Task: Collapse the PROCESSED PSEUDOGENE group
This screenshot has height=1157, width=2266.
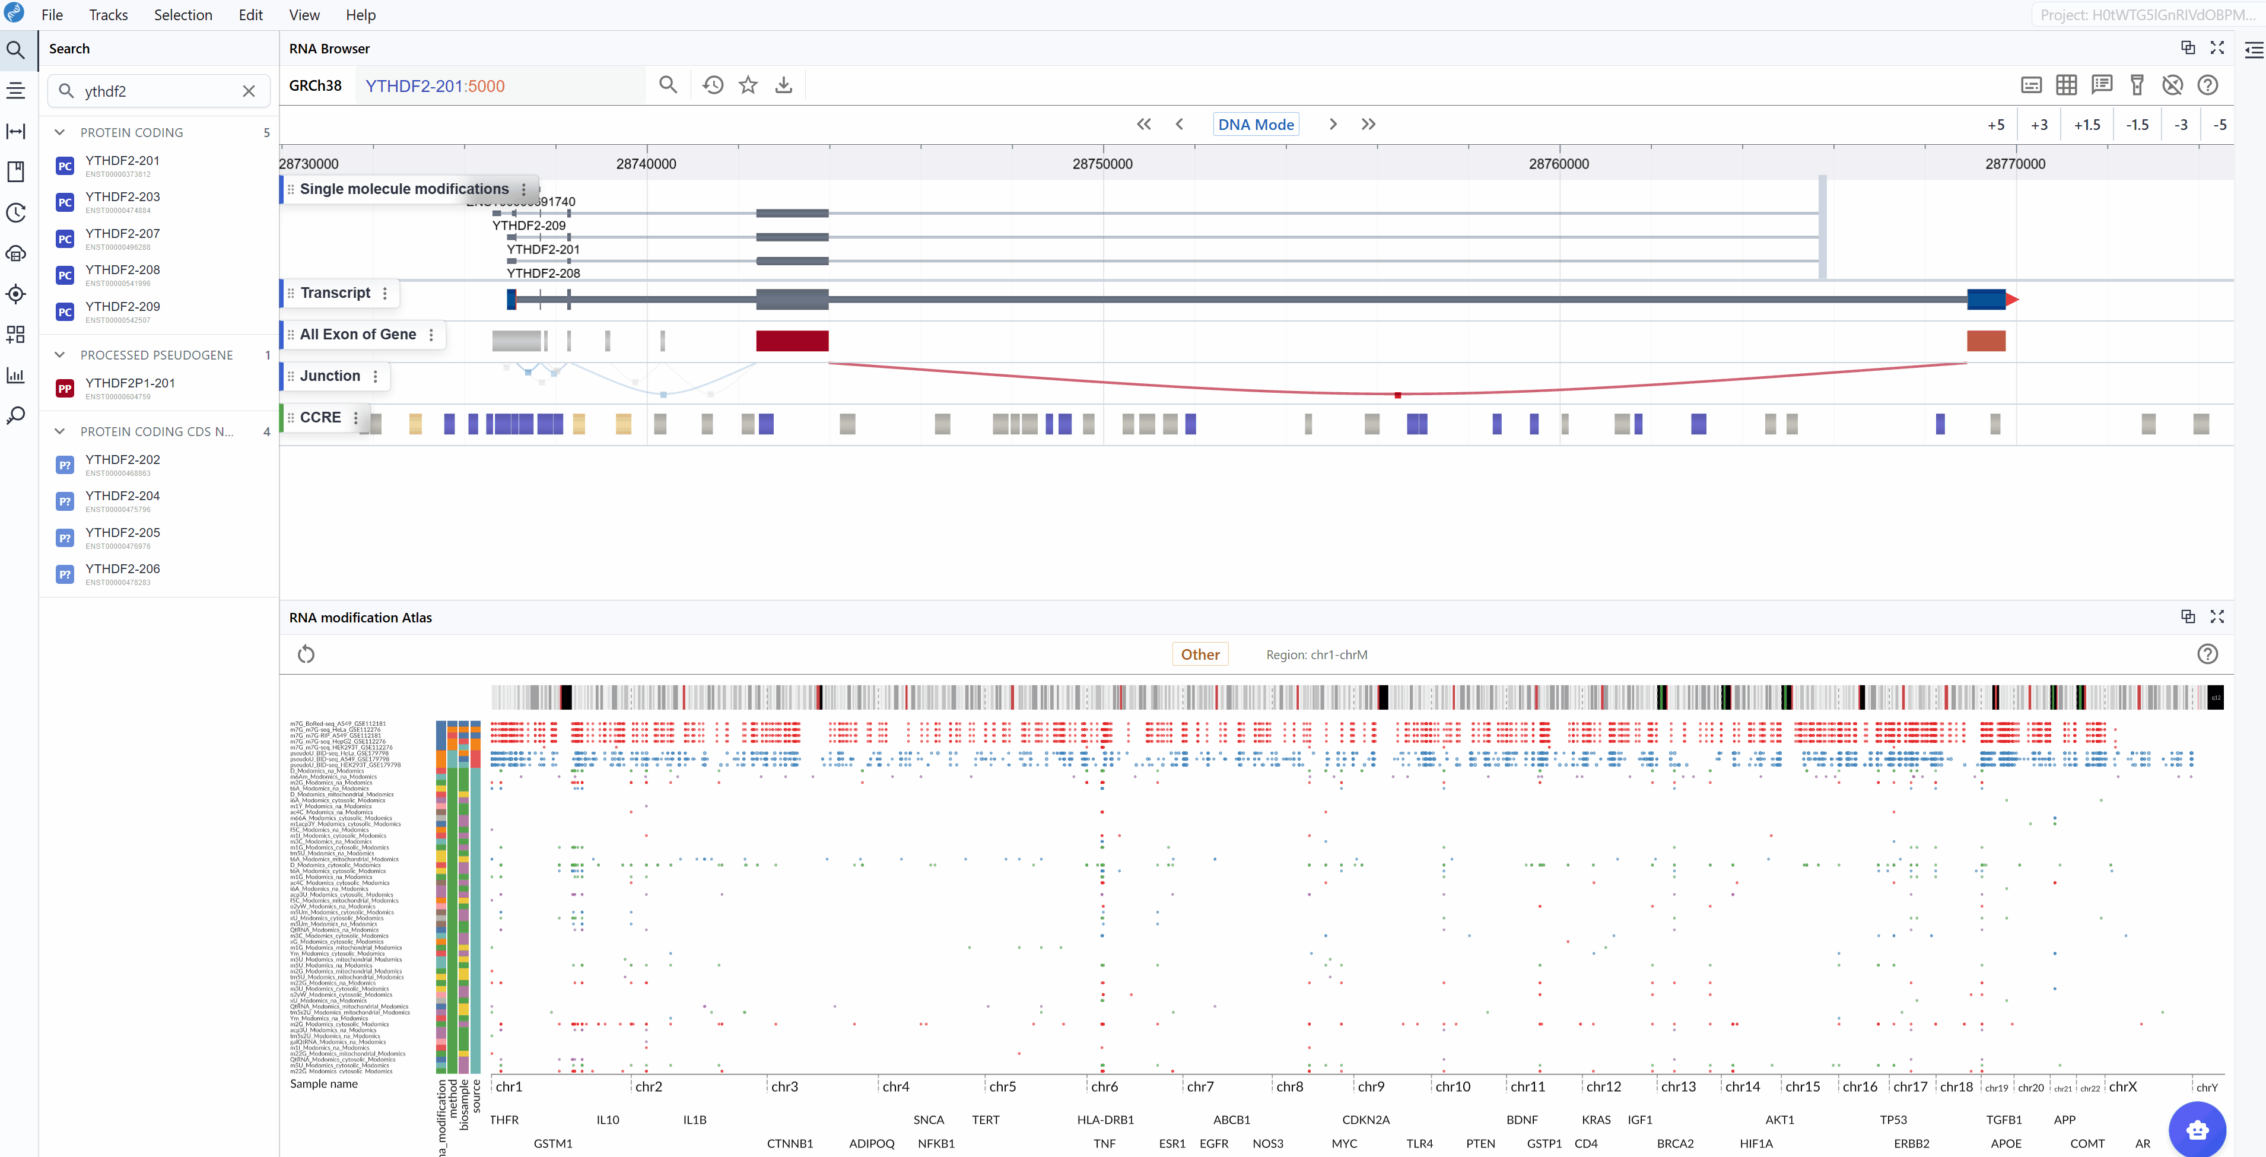Action: click(60, 355)
